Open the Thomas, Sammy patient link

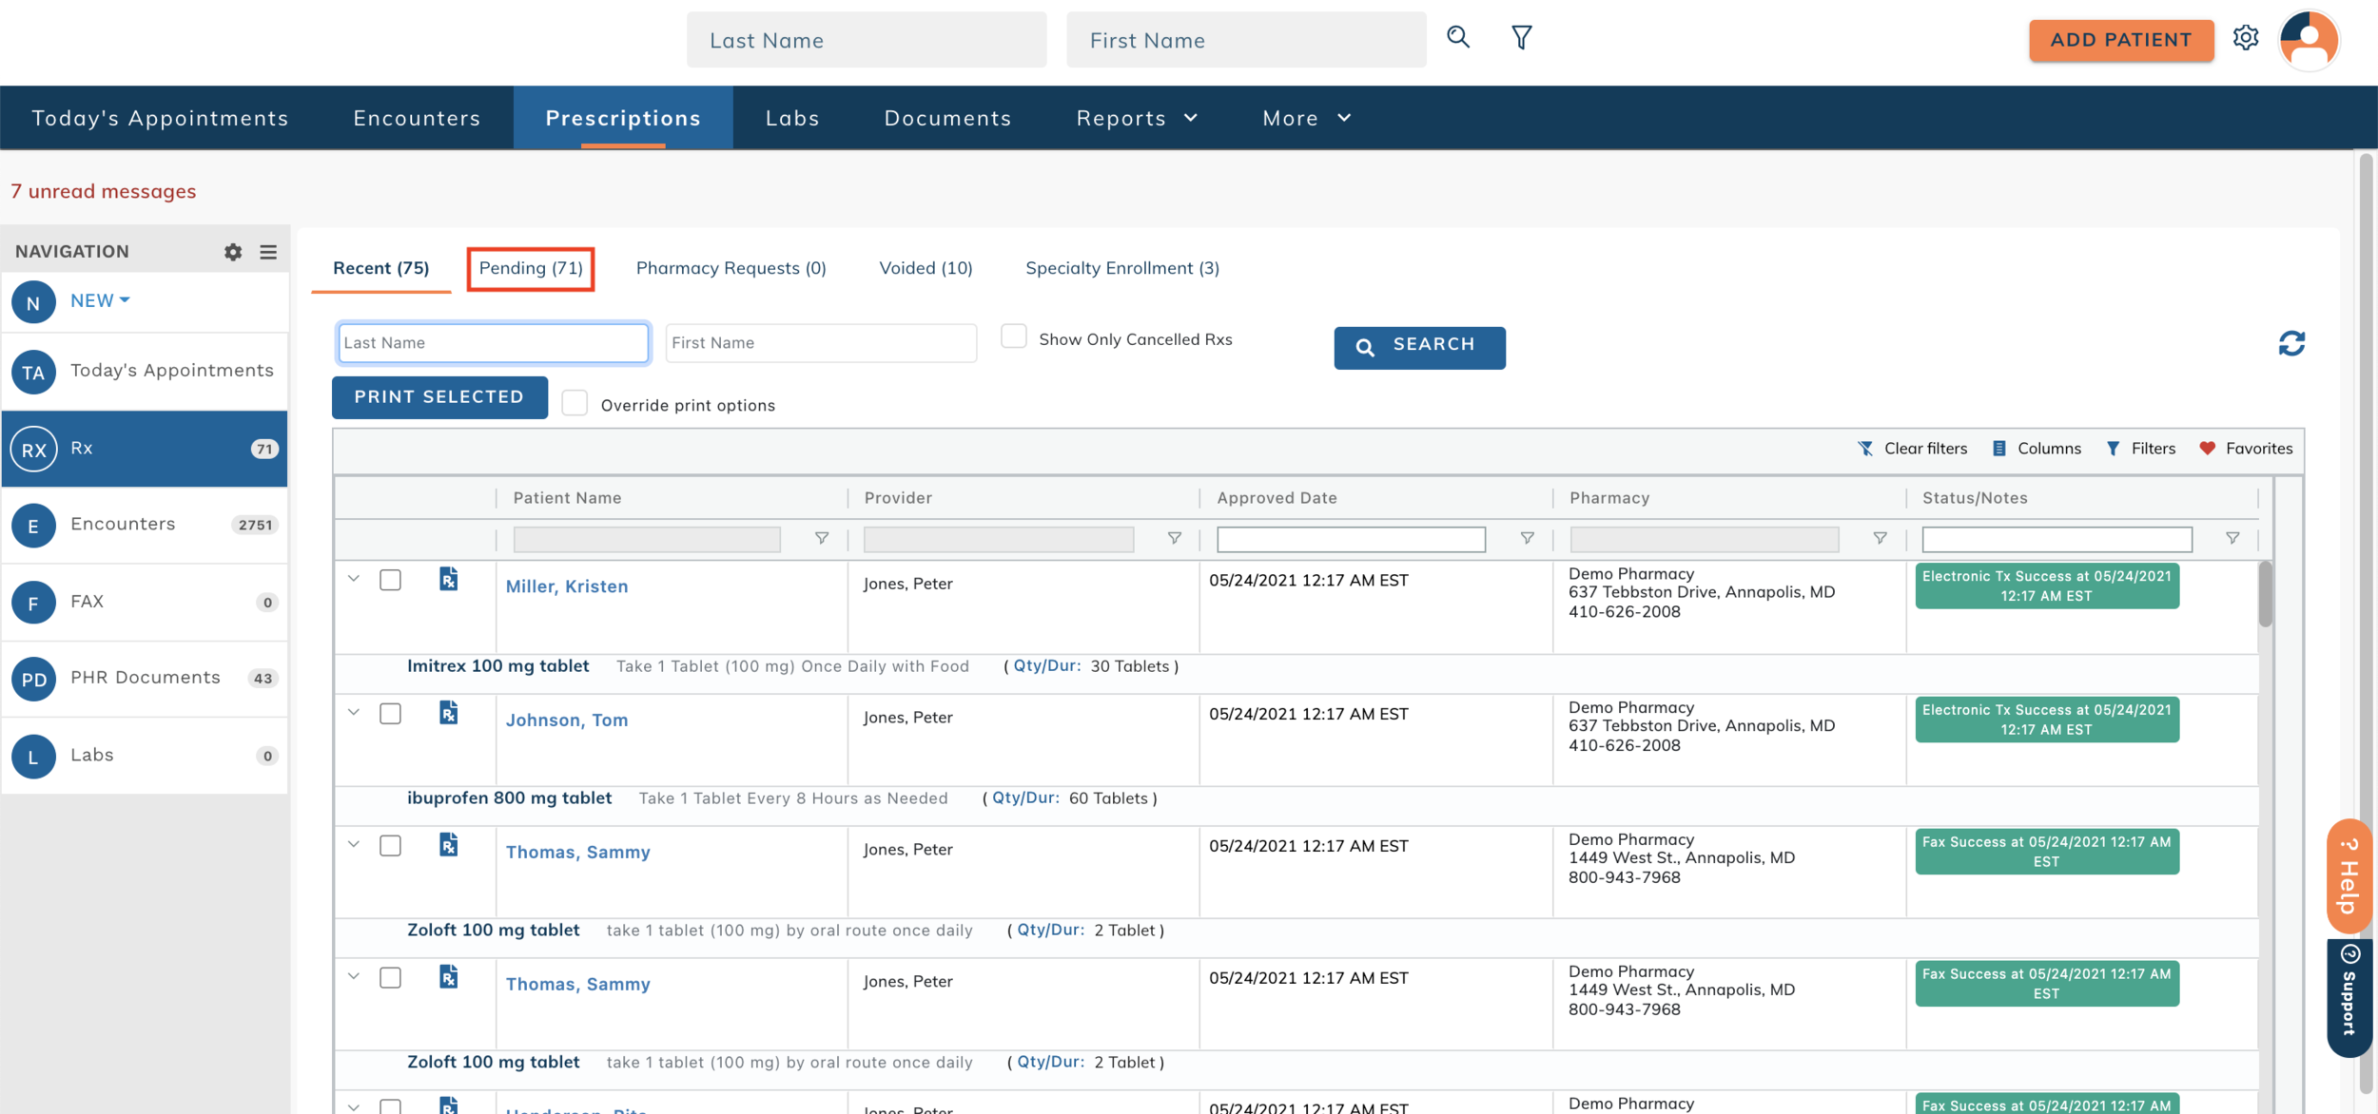[x=577, y=853]
